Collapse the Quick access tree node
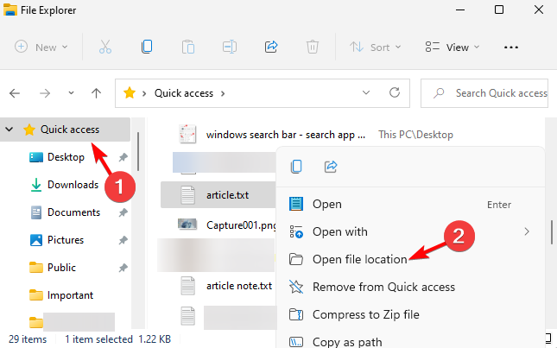This screenshot has width=557, height=348. click(9, 130)
